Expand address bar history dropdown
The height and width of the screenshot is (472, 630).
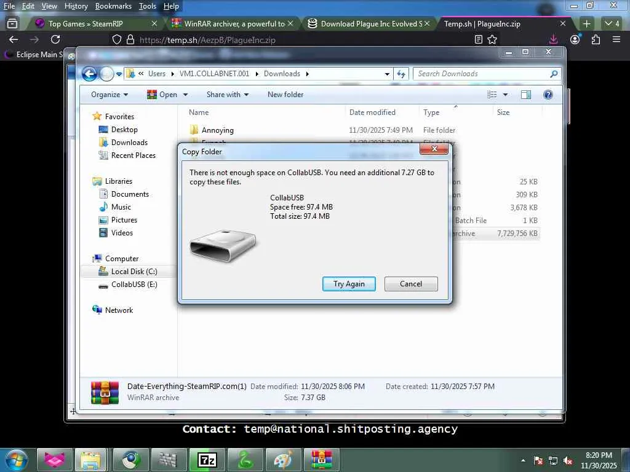pos(387,74)
